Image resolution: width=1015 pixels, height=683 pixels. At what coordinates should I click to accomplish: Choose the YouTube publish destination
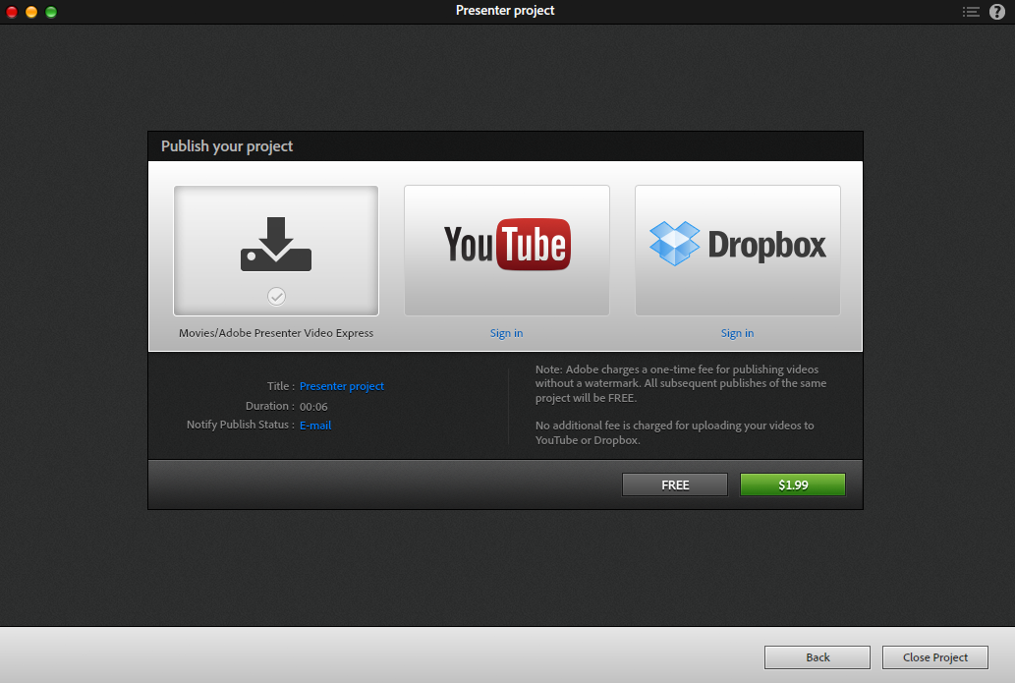click(507, 251)
